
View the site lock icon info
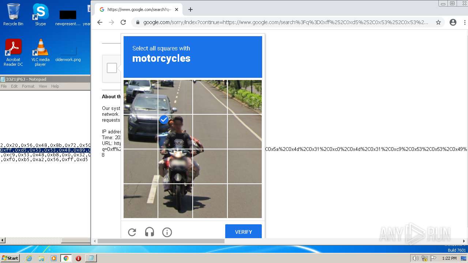click(x=137, y=22)
